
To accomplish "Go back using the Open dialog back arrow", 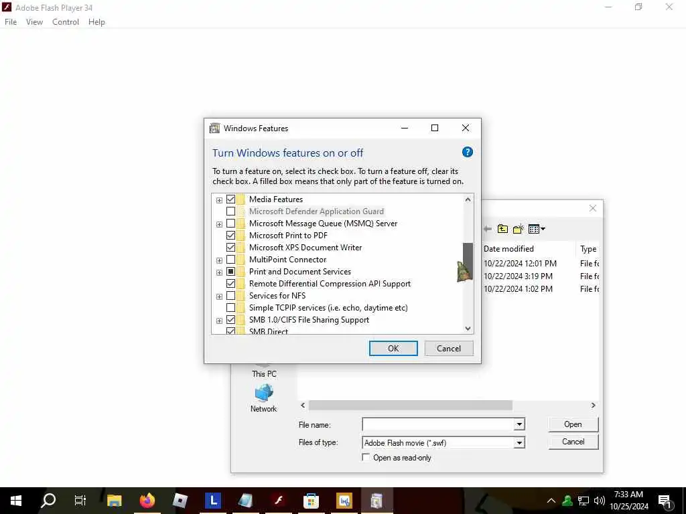I will click(488, 229).
